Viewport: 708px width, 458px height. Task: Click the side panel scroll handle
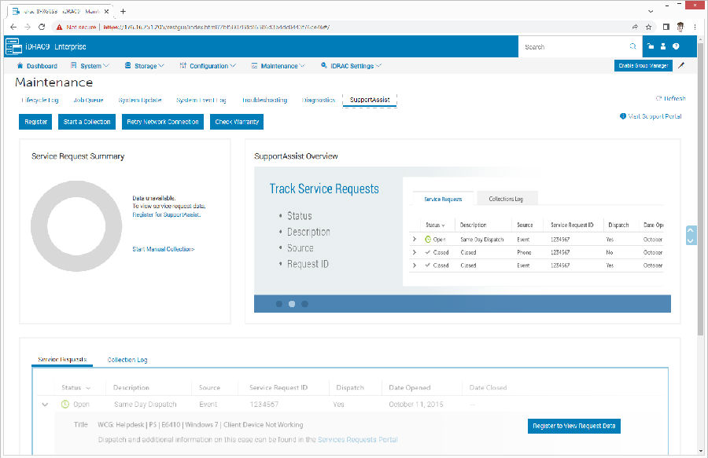tap(691, 235)
